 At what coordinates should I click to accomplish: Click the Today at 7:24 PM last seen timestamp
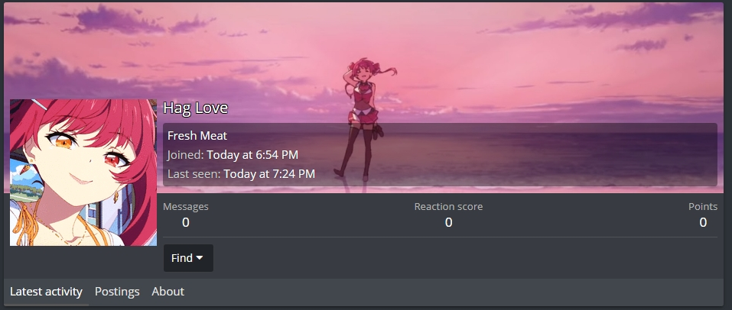(269, 174)
